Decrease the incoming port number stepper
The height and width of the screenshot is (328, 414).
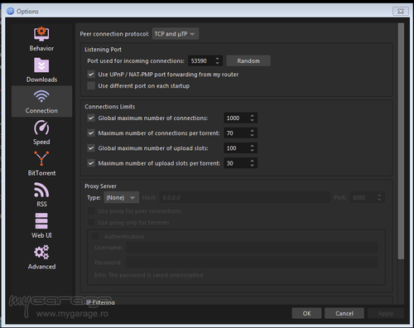(x=217, y=63)
